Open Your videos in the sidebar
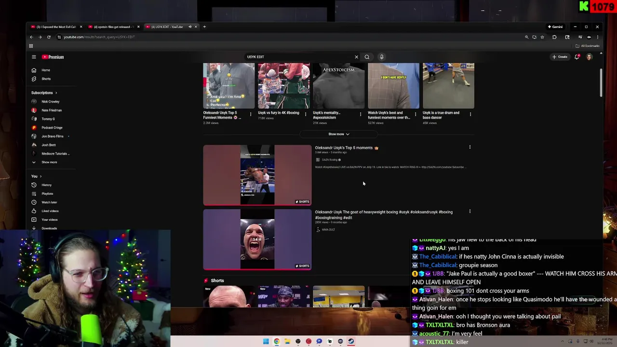Screen dimensions: 617x347 [49, 220]
